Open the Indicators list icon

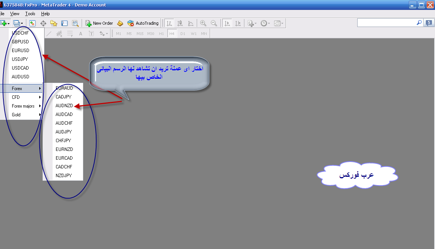[250, 23]
